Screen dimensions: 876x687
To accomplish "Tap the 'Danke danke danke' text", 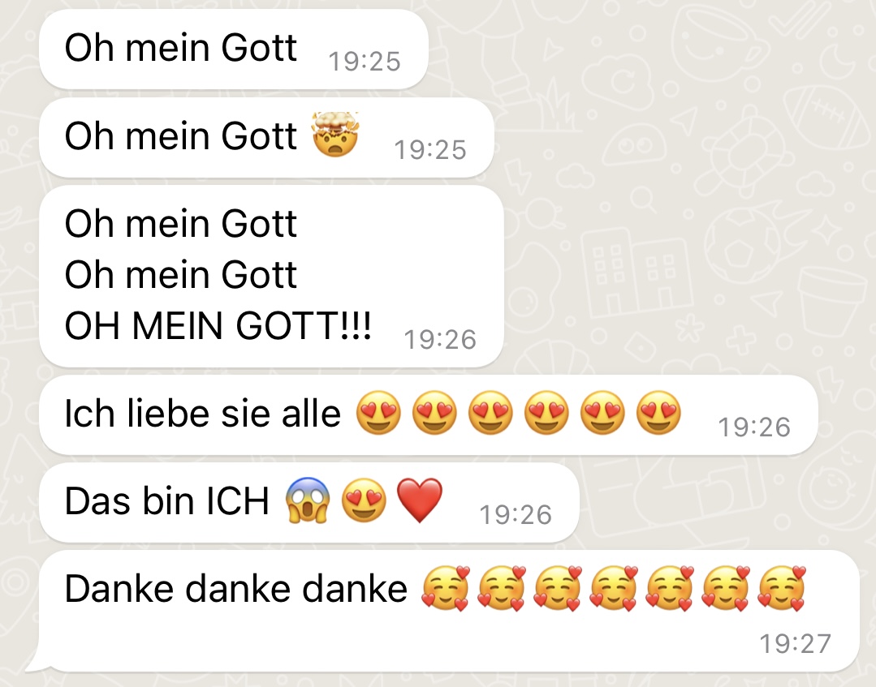I will [235, 589].
